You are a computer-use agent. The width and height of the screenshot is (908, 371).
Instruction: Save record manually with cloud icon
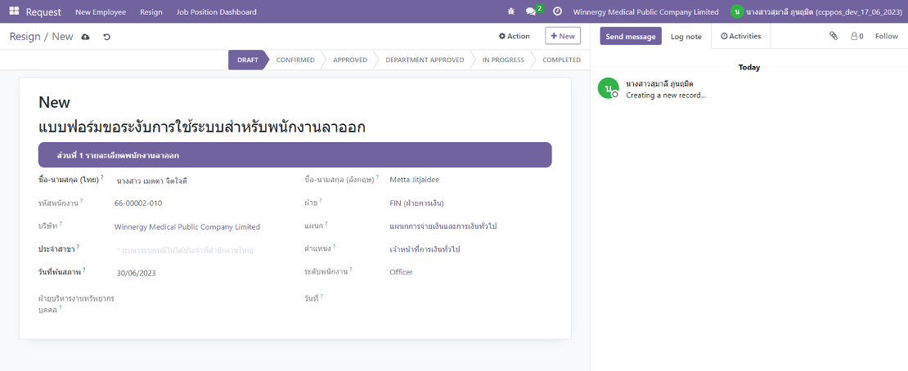click(x=86, y=37)
